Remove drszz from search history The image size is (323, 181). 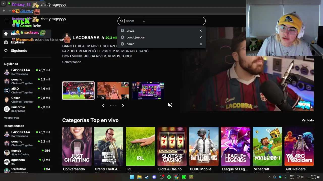pyautogui.click(x=201, y=31)
